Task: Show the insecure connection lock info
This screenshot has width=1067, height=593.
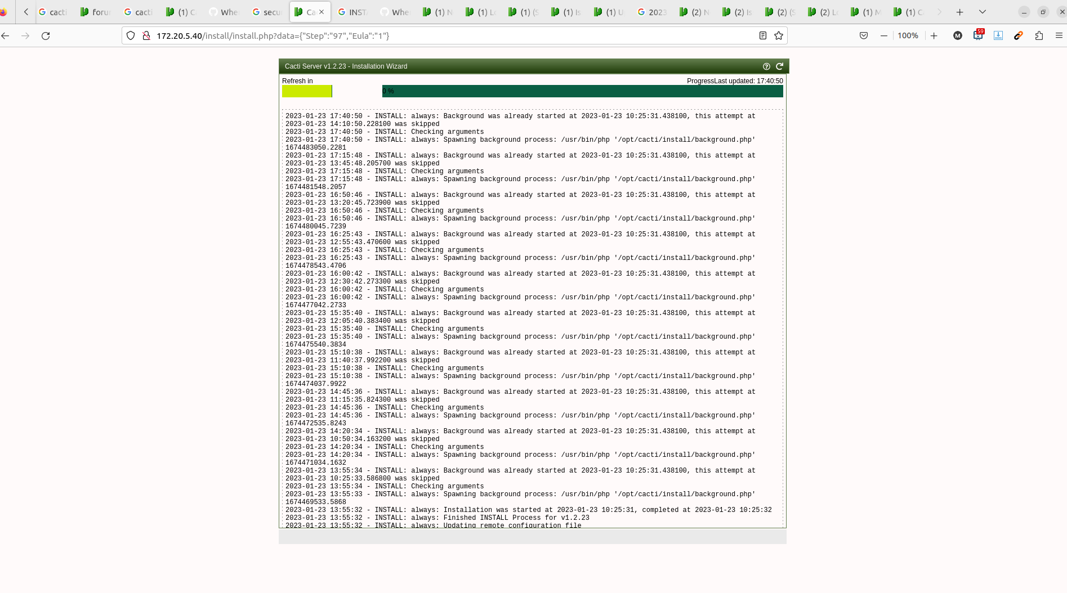Action: [146, 35]
